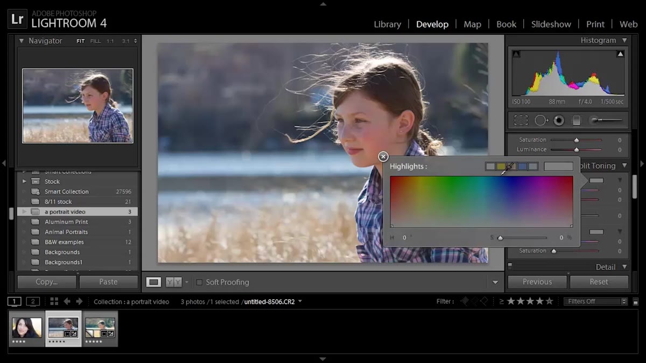Expand the Stock collection set

tap(24, 181)
